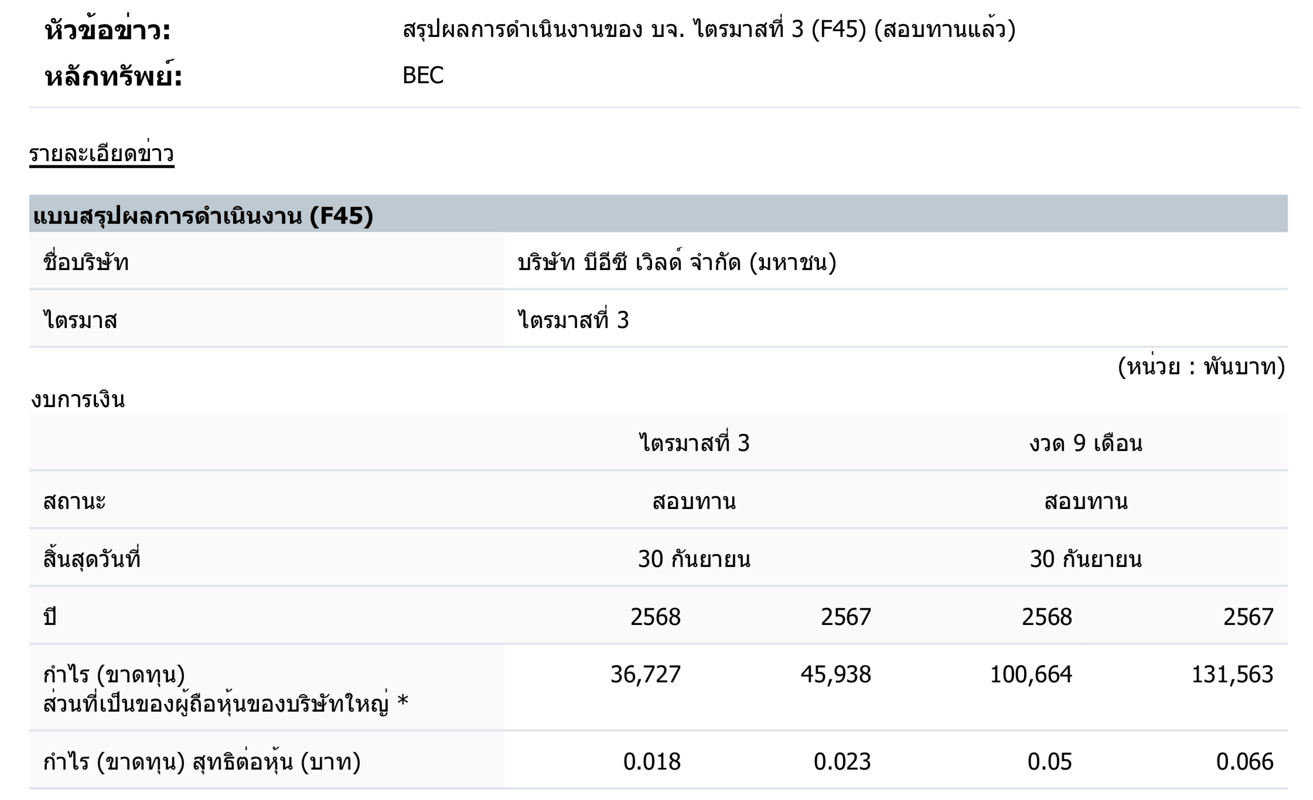Viewport: 1313px width, 800px height.
Task: Click the Q3 2567 profit value 45,938
Action: tap(836, 675)
